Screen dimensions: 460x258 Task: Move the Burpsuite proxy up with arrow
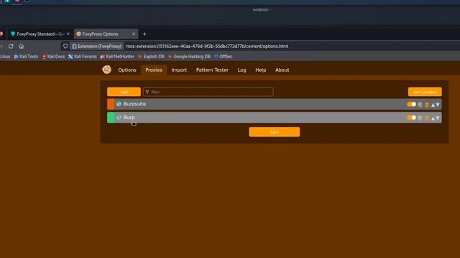click(x=433, y=105)
